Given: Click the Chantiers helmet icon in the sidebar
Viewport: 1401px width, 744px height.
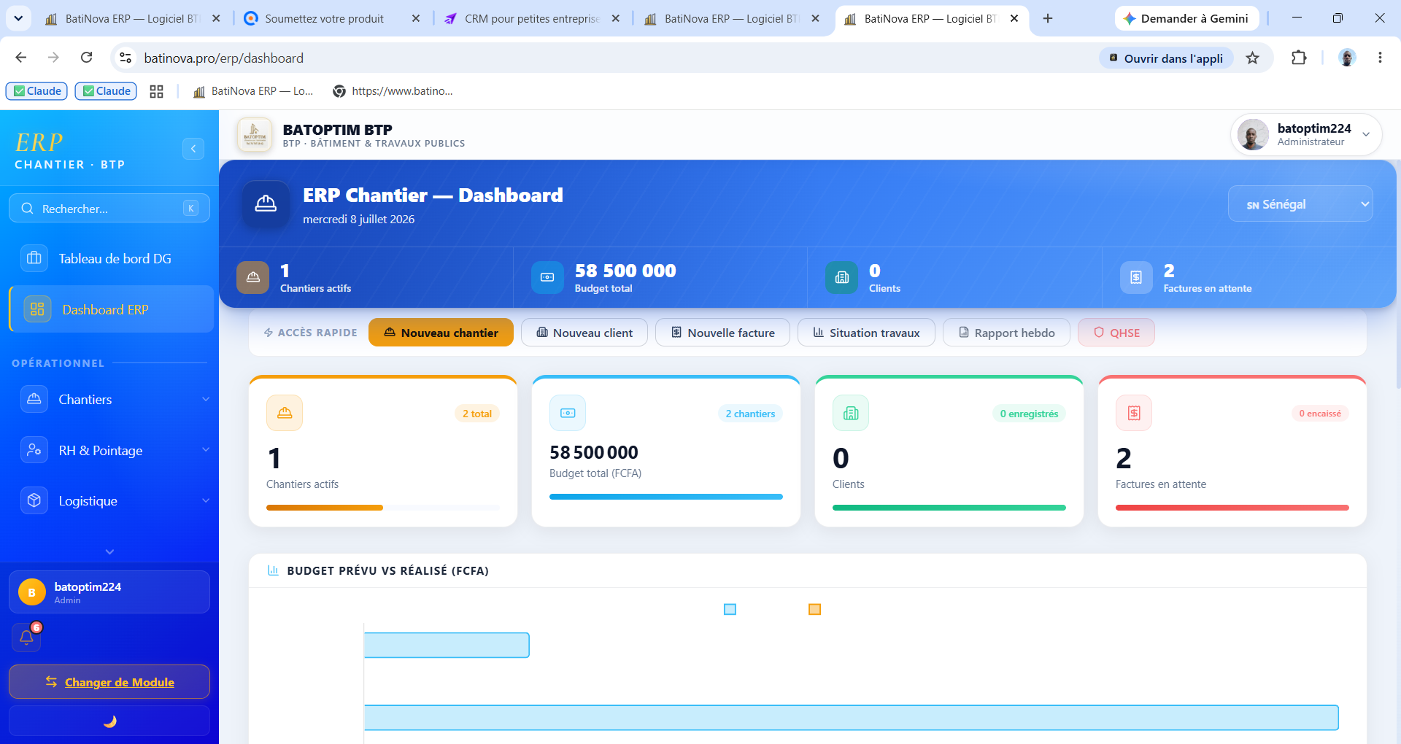Looking at the screenshot, I should tap(34, 399).
